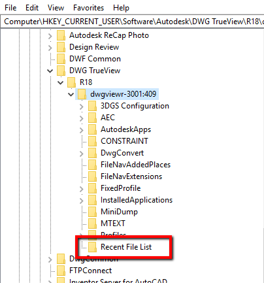Select the MiniDump key

click(119, 212)
